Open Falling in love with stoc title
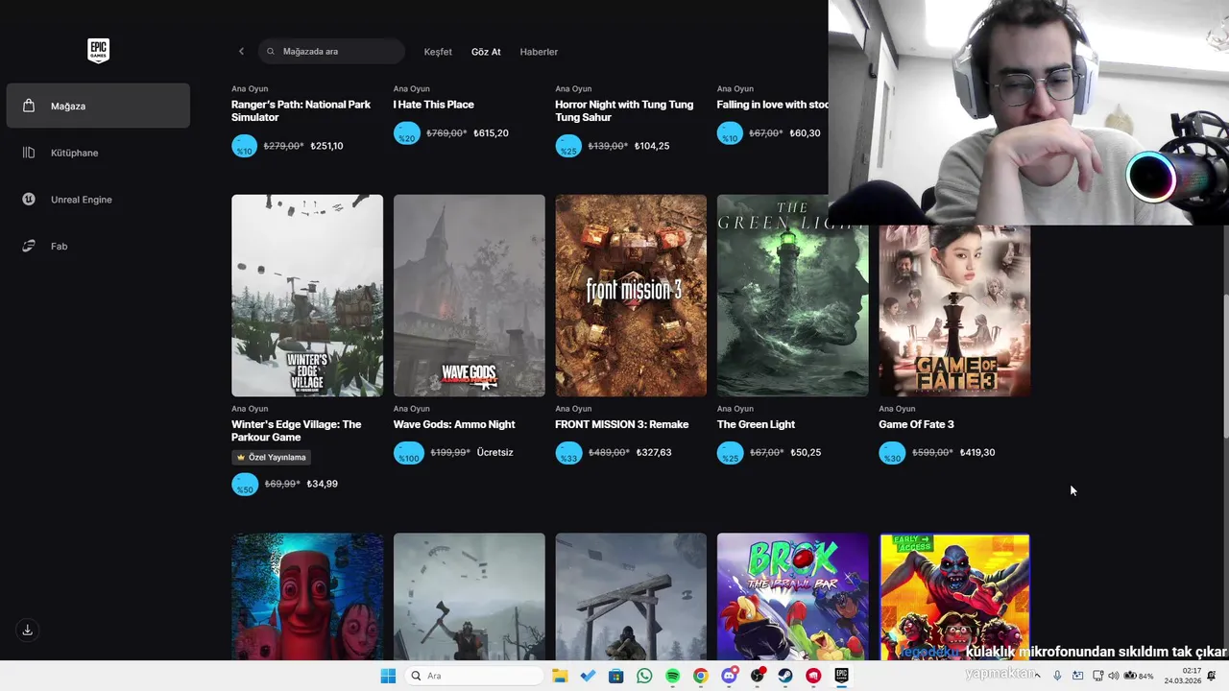The width and height of the screenshot is (1229, 691). (x=773, y=105)
